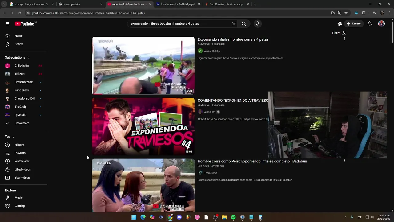
Task: Clear the YouTube search box text
Action: tap(234, 24)
